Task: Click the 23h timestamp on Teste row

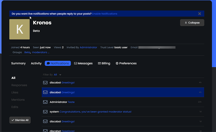Action: pos(200,102)
